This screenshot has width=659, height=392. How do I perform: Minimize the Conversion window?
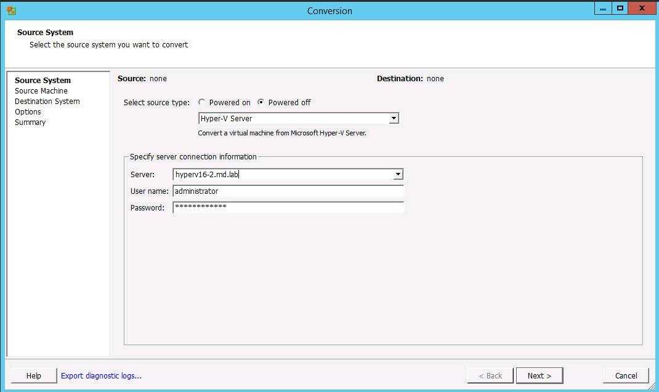click(x=603, y=8)
